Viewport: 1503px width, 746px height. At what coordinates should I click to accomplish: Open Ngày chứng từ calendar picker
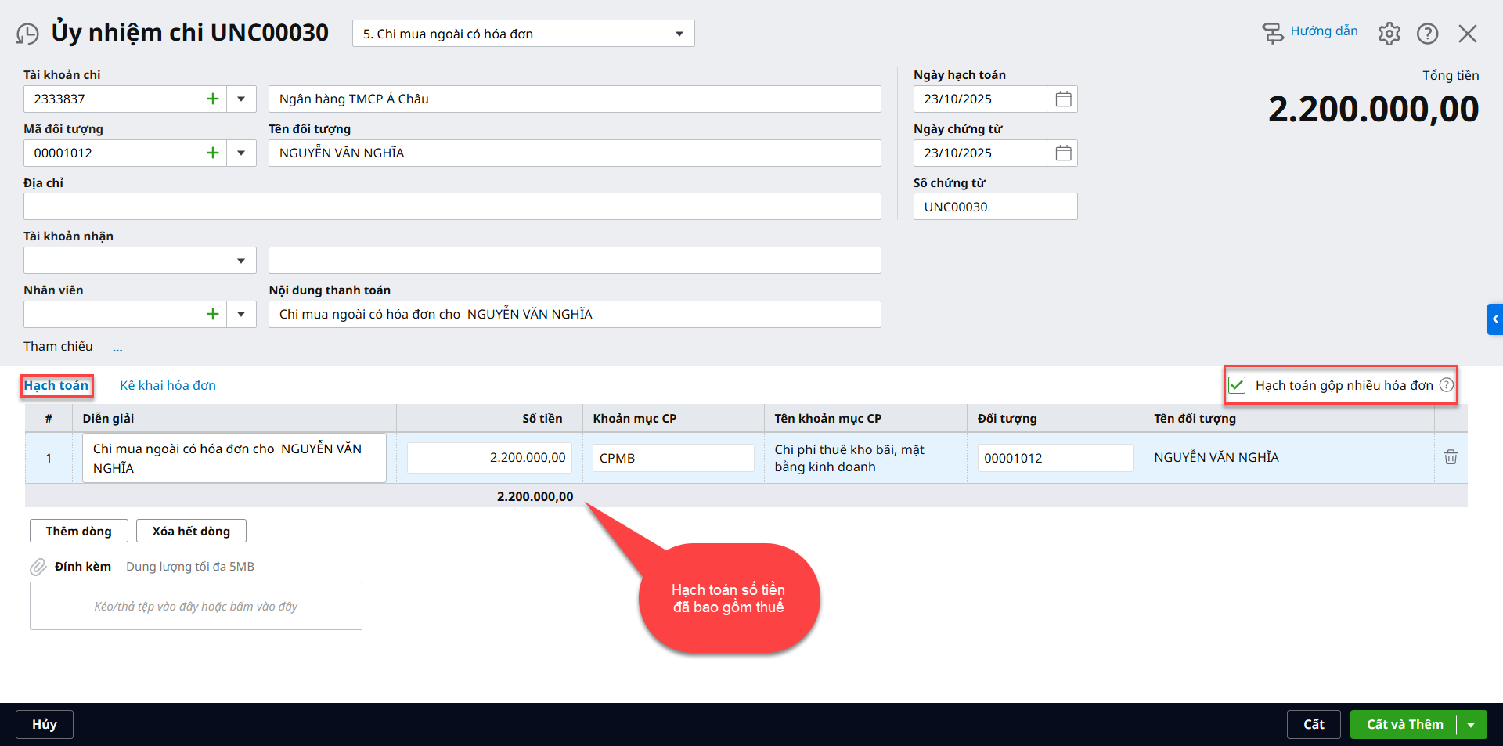1063,153
